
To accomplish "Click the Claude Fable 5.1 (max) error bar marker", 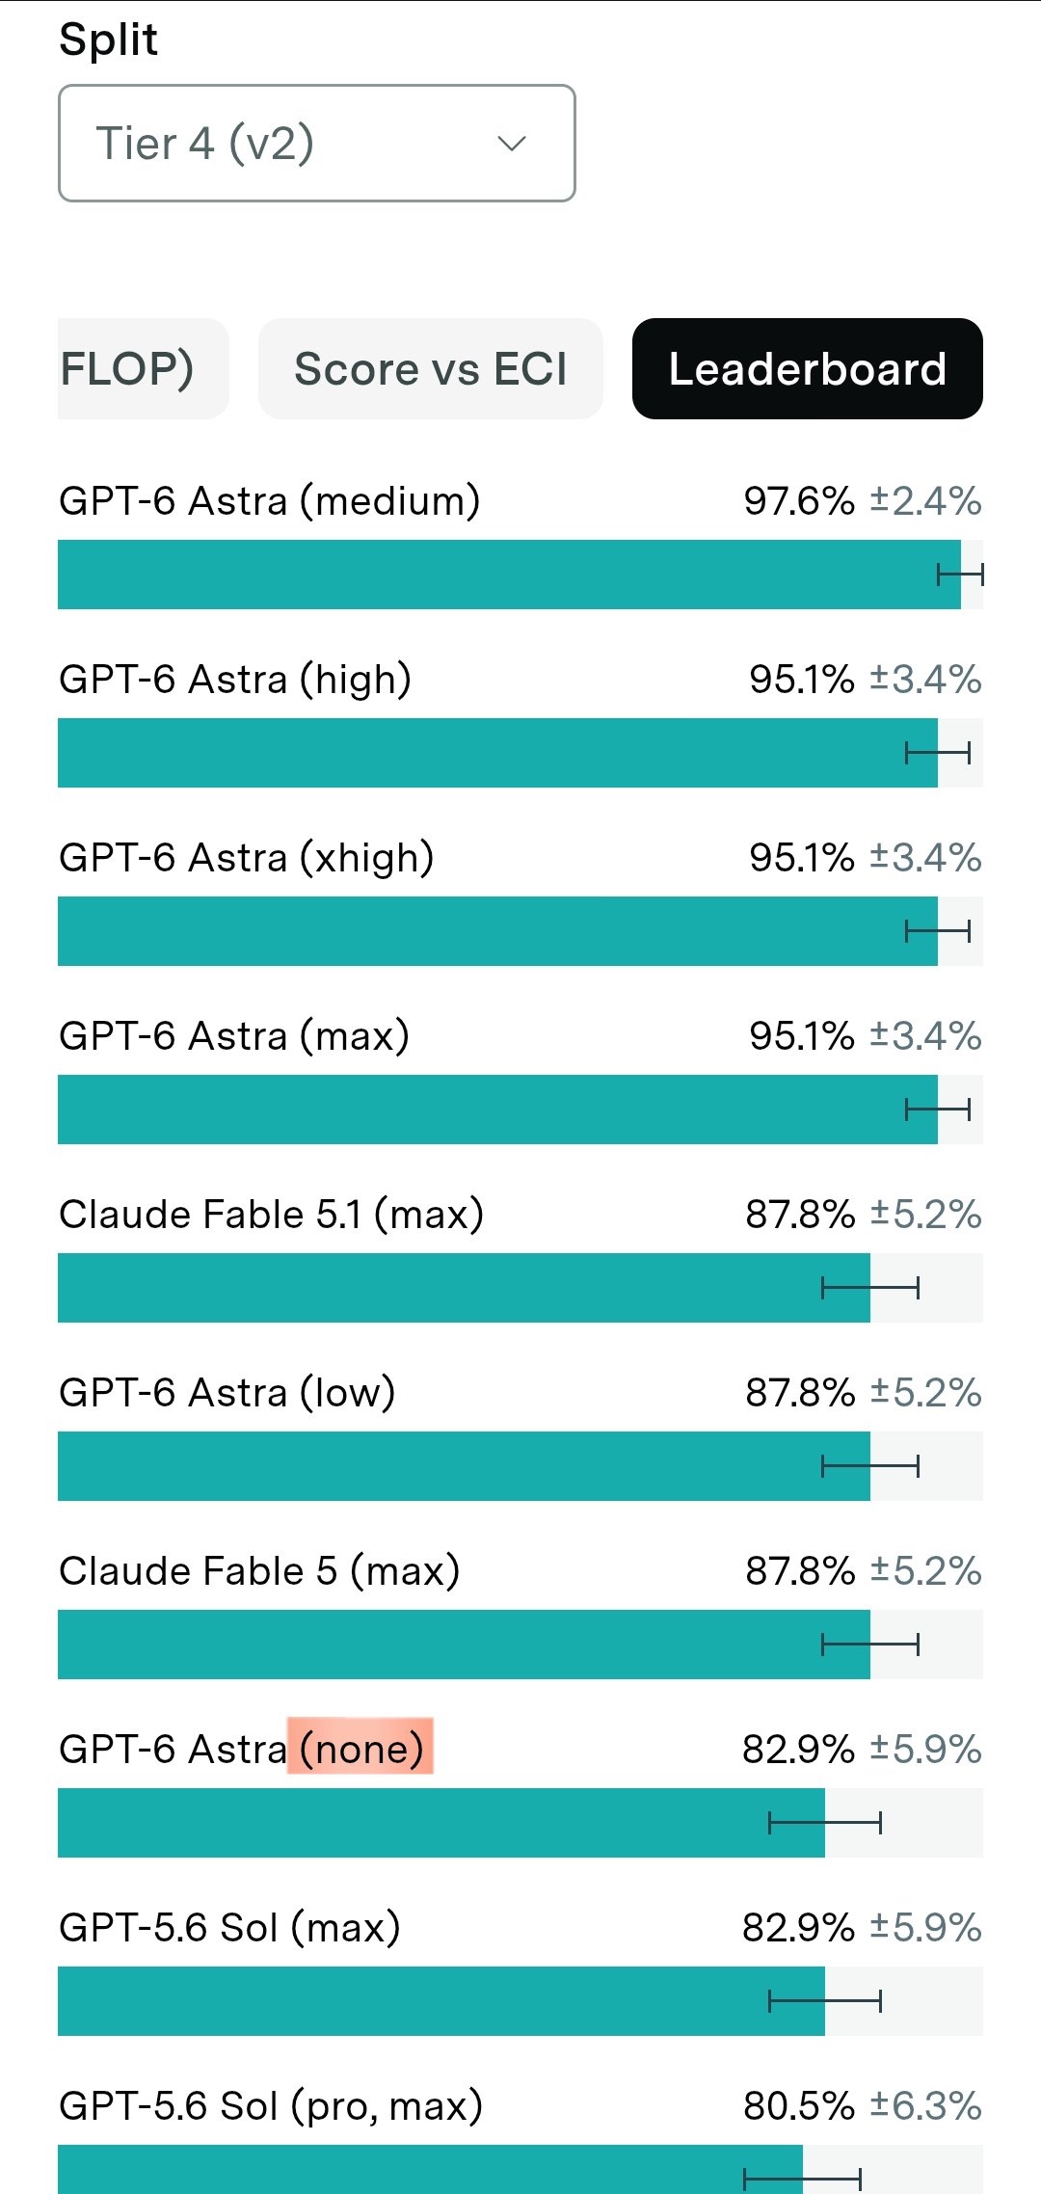I will coord(870,1288).
